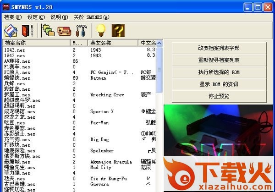The width and height of the screenshot is (275, 192).
Task: Select AV麻将.nes in the file list
Action: tap(17, 61)
